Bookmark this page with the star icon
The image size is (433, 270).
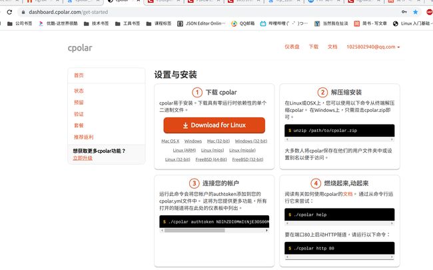click(x=415, y=12)
